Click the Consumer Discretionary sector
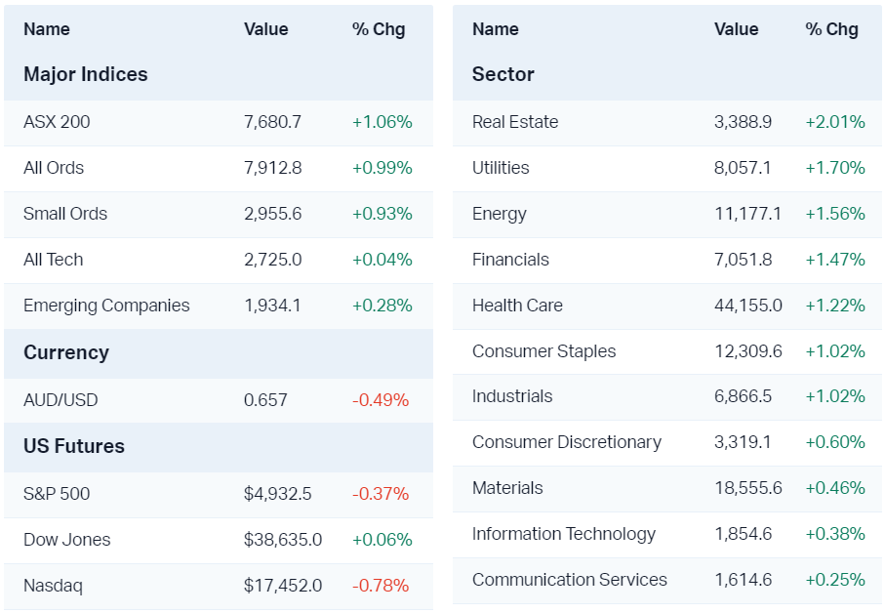This screenshot has width=885, height=613. tap(566, 442)
